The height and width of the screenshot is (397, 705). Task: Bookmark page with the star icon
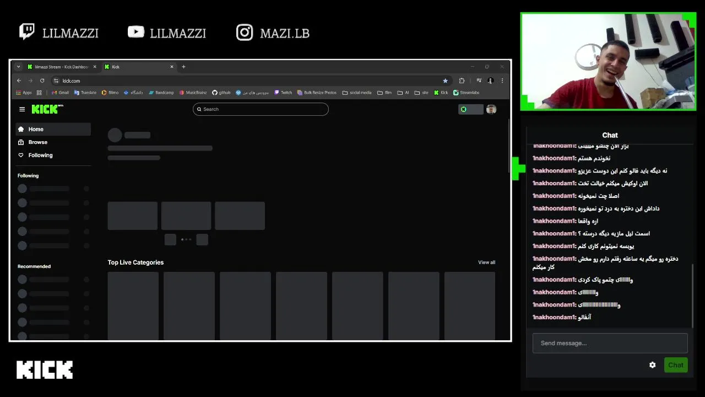(x=445, y=81)
